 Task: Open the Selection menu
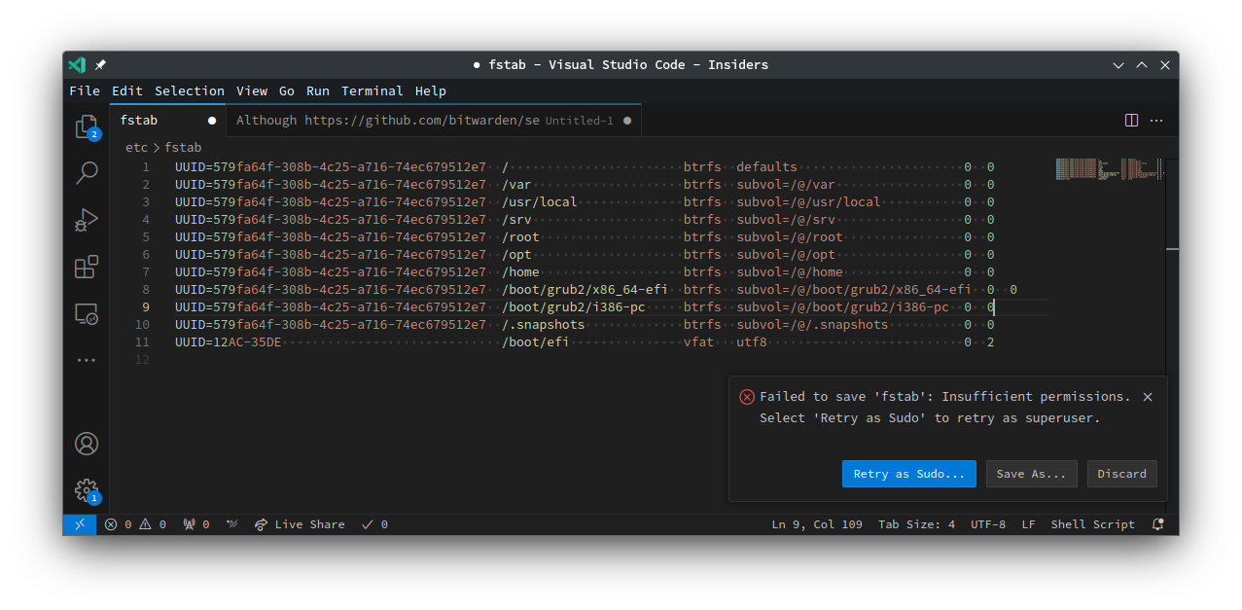190,90
